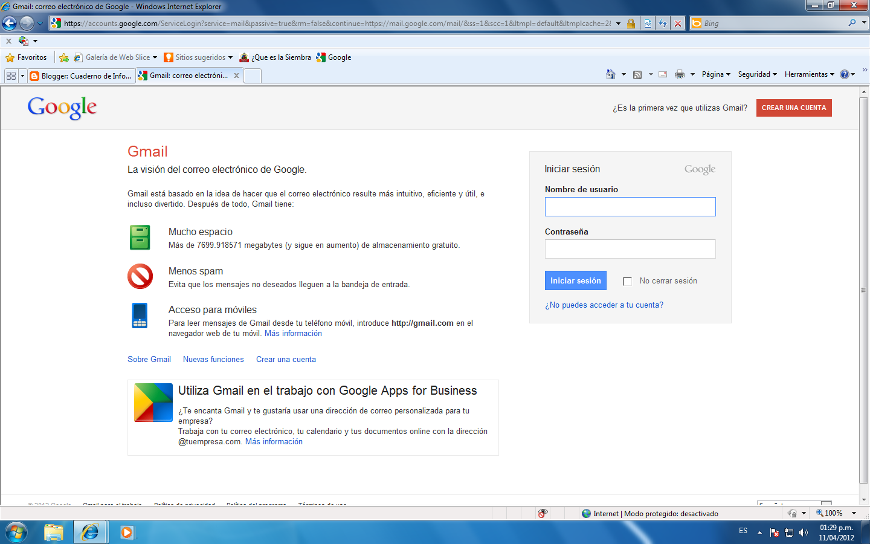Click the Print icon

point(680,74)
